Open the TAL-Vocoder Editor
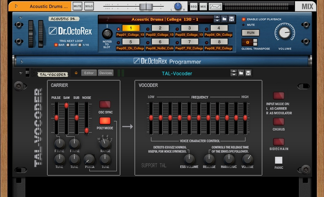The width and height of the screenshot is (324, 197). tap(89, 73)
